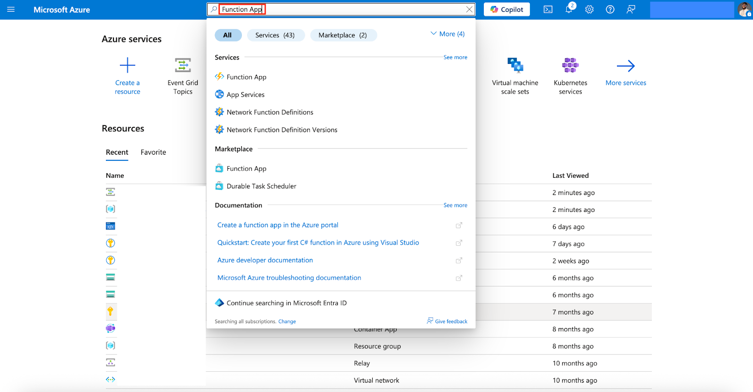Screen dimensions: 753x392
Task: Open Microsoft Azure troubleshooting documentation link
Action: 289,278
